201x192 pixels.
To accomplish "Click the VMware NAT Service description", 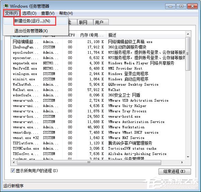I will tap(126, 138).
